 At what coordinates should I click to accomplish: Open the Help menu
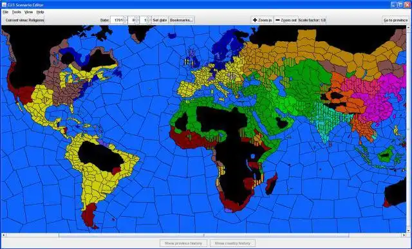pos(40,12)
